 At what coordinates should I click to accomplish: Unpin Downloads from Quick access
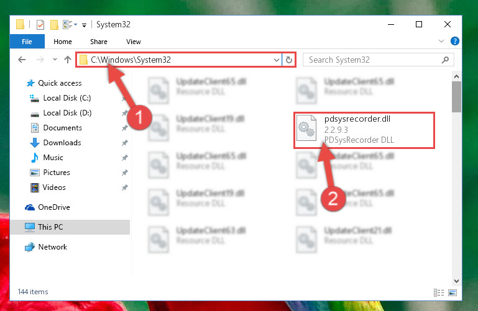(125, 143)
